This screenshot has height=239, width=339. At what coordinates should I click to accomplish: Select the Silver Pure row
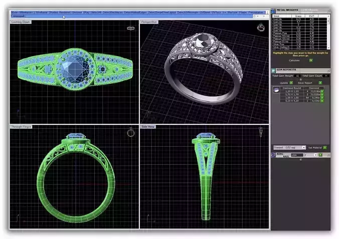click(300, 44)
